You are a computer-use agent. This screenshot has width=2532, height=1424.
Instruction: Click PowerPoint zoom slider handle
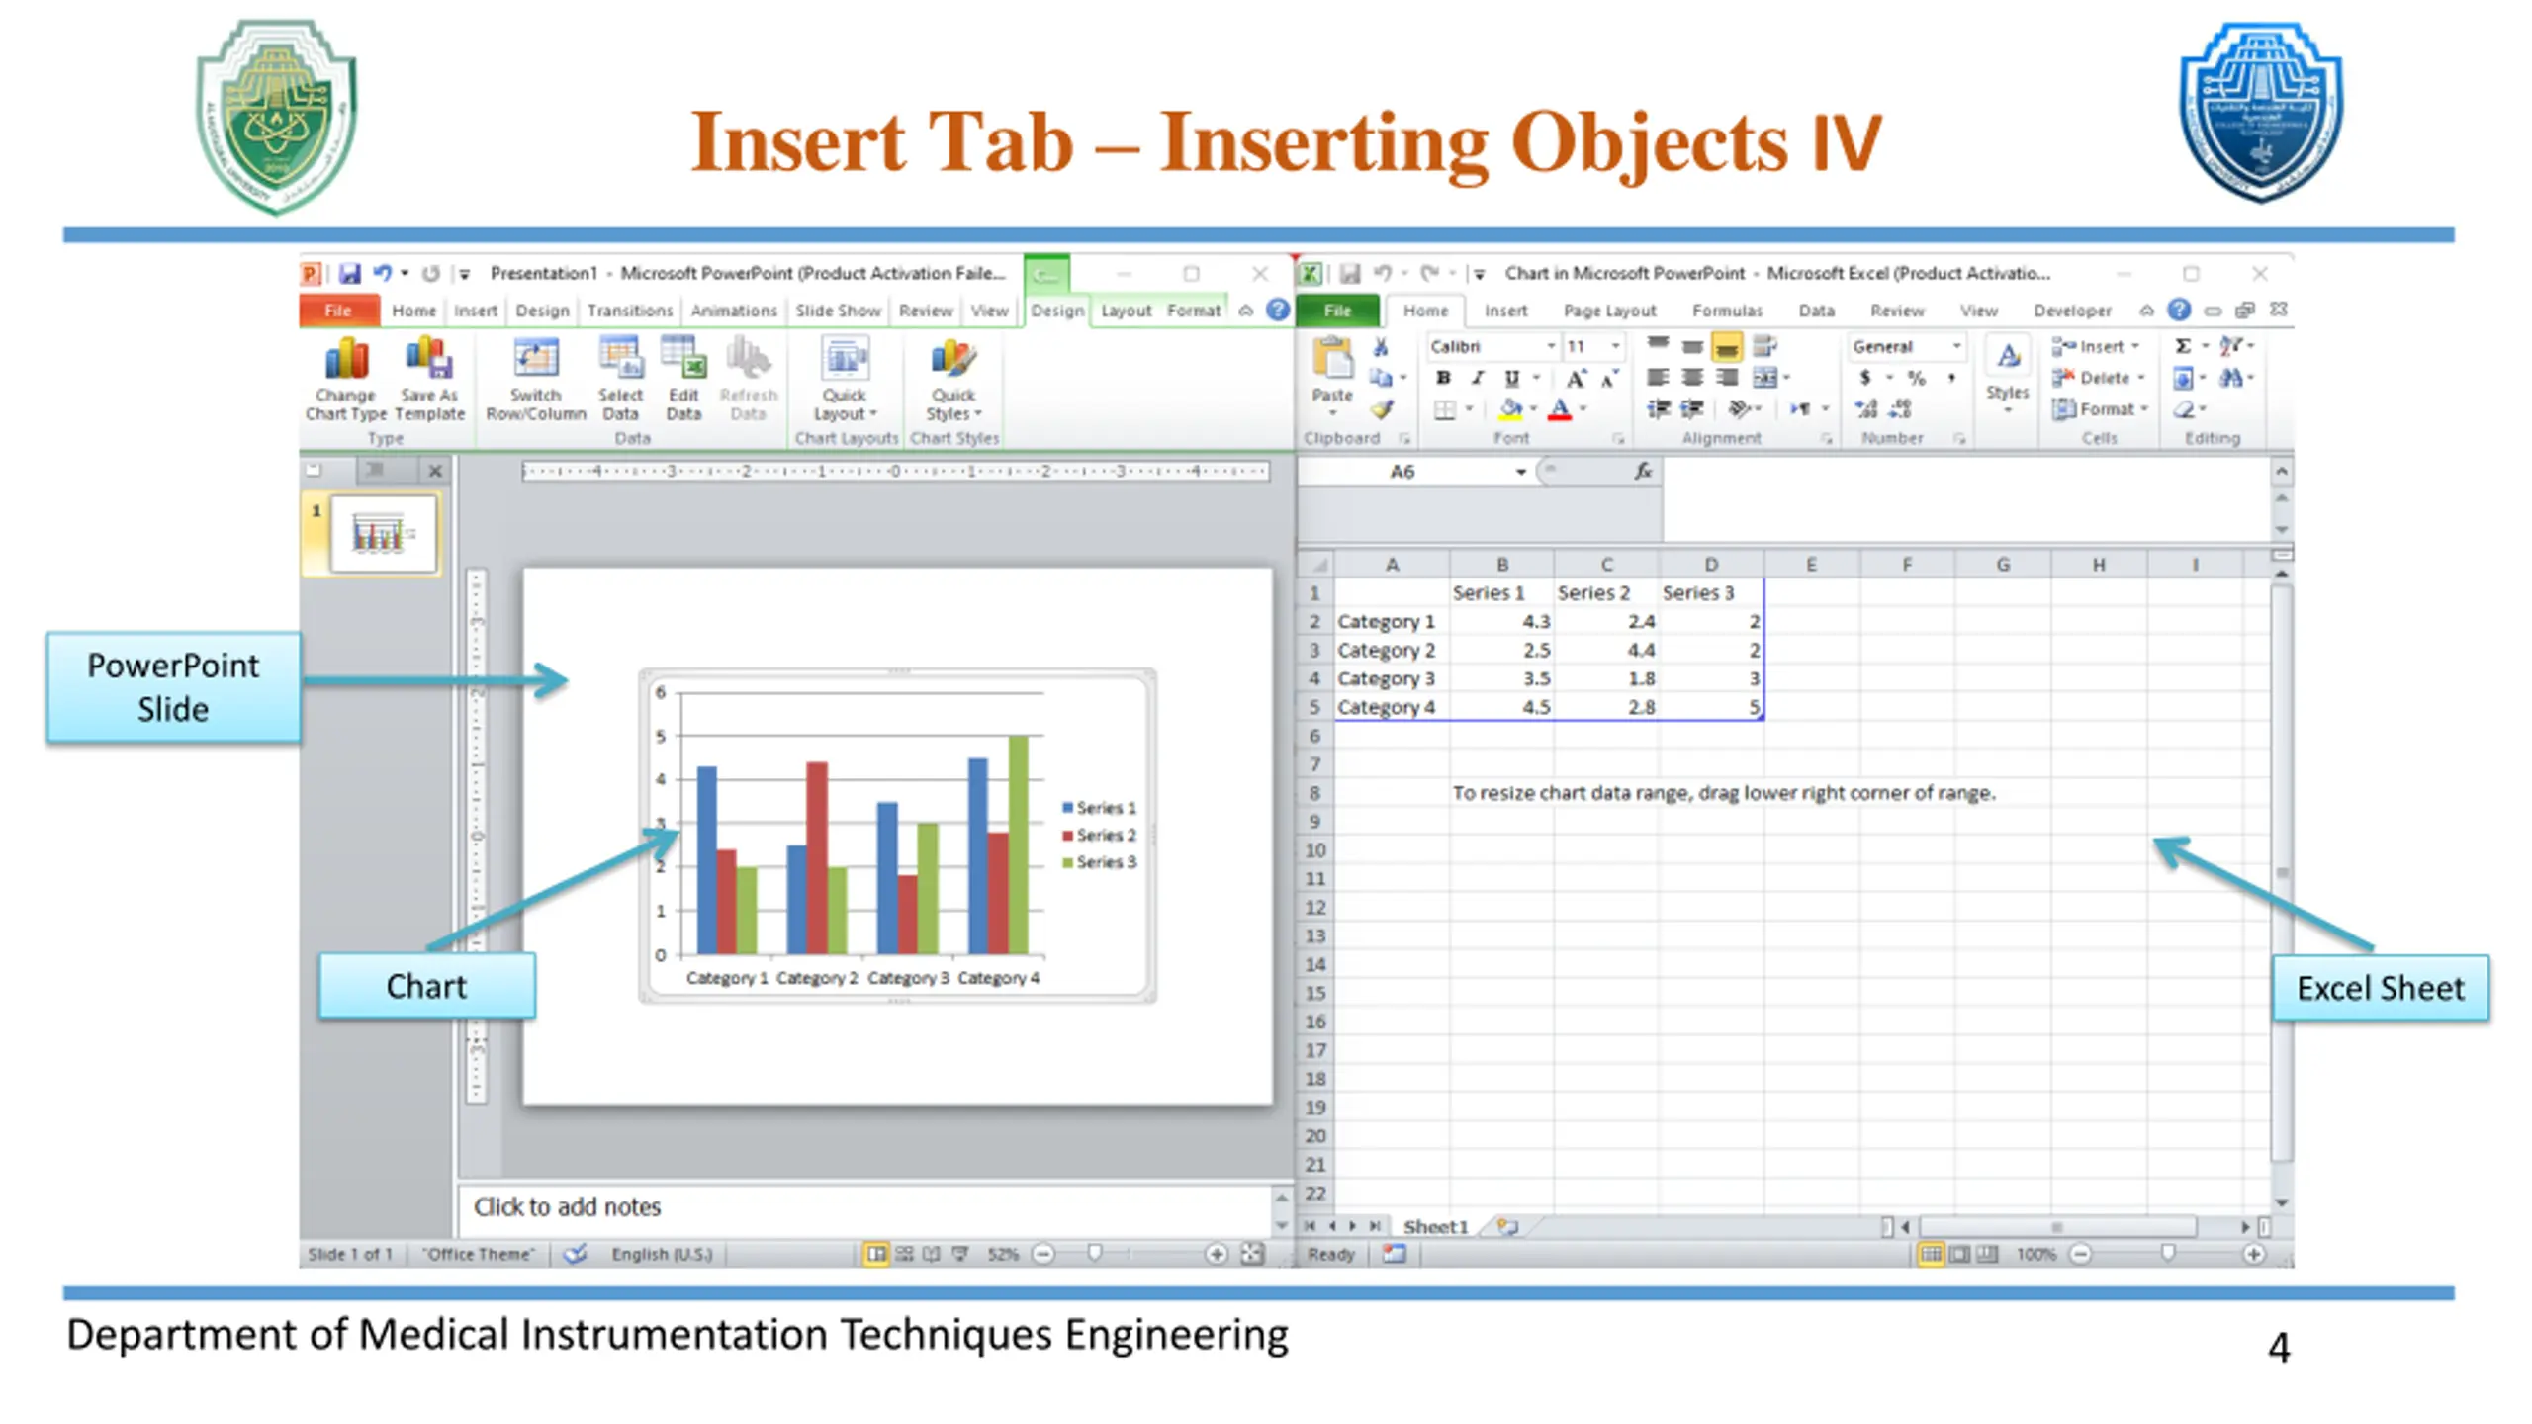click(1094, 1254)
